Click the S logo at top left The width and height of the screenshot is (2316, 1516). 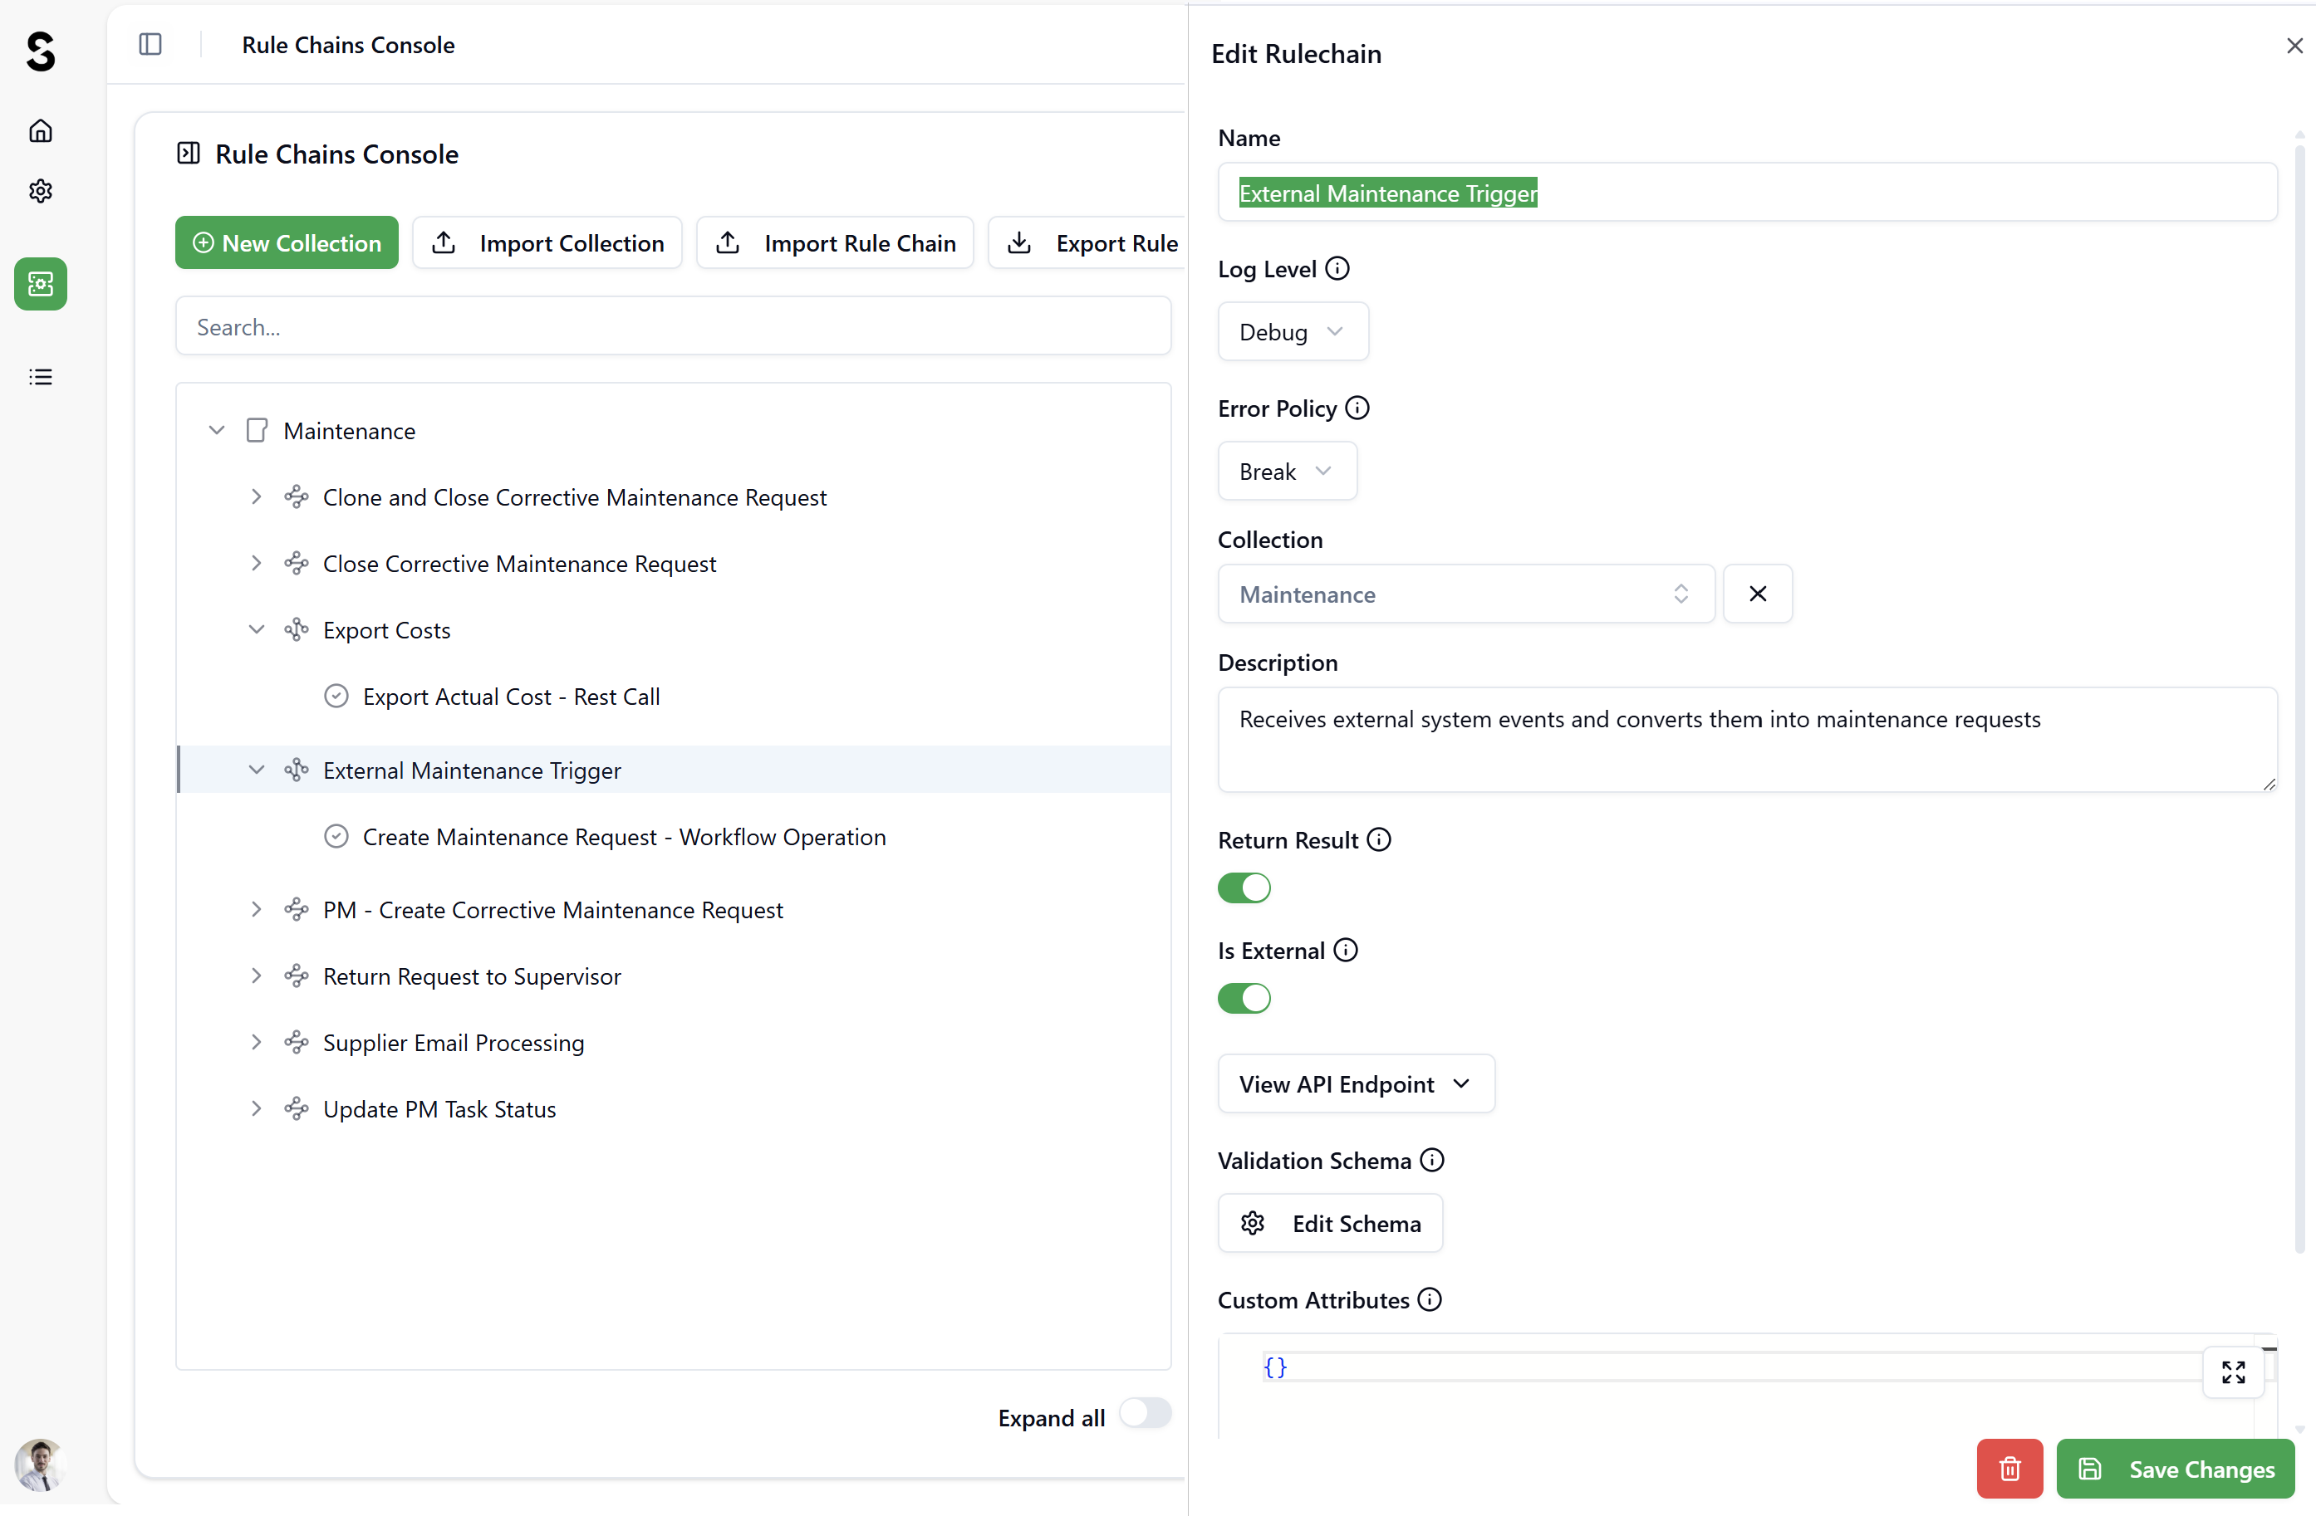(41, 51)
